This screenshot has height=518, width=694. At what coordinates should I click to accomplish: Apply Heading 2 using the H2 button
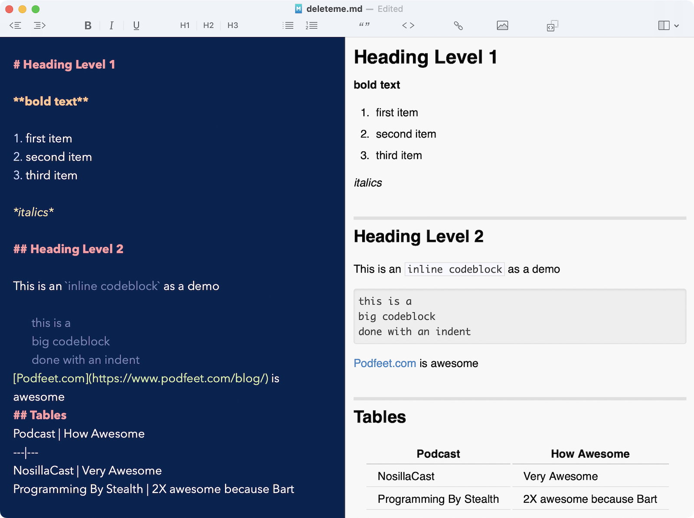click(x=208, y=26)
